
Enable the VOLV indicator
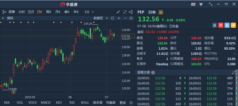coord(33,103)
